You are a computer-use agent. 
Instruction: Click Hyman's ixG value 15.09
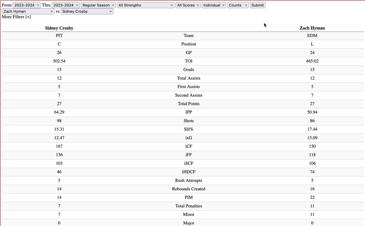pyautogui.click(x=312, y=138)
